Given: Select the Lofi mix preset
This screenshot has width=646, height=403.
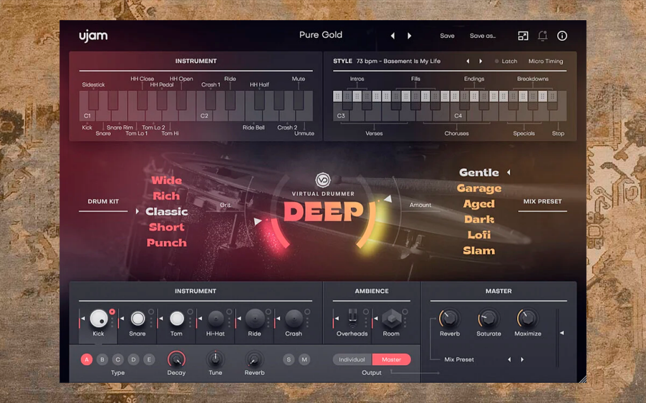Looking at the screenshot, I should (479, 235).
